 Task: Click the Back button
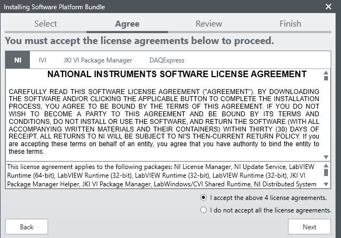click(27, 227)
